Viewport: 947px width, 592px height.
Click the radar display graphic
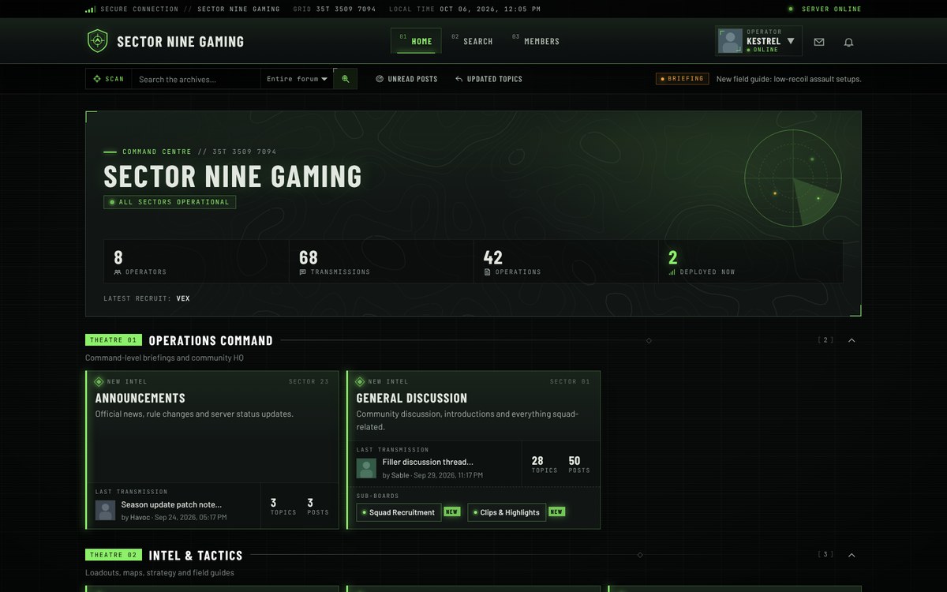click(793, 178)
